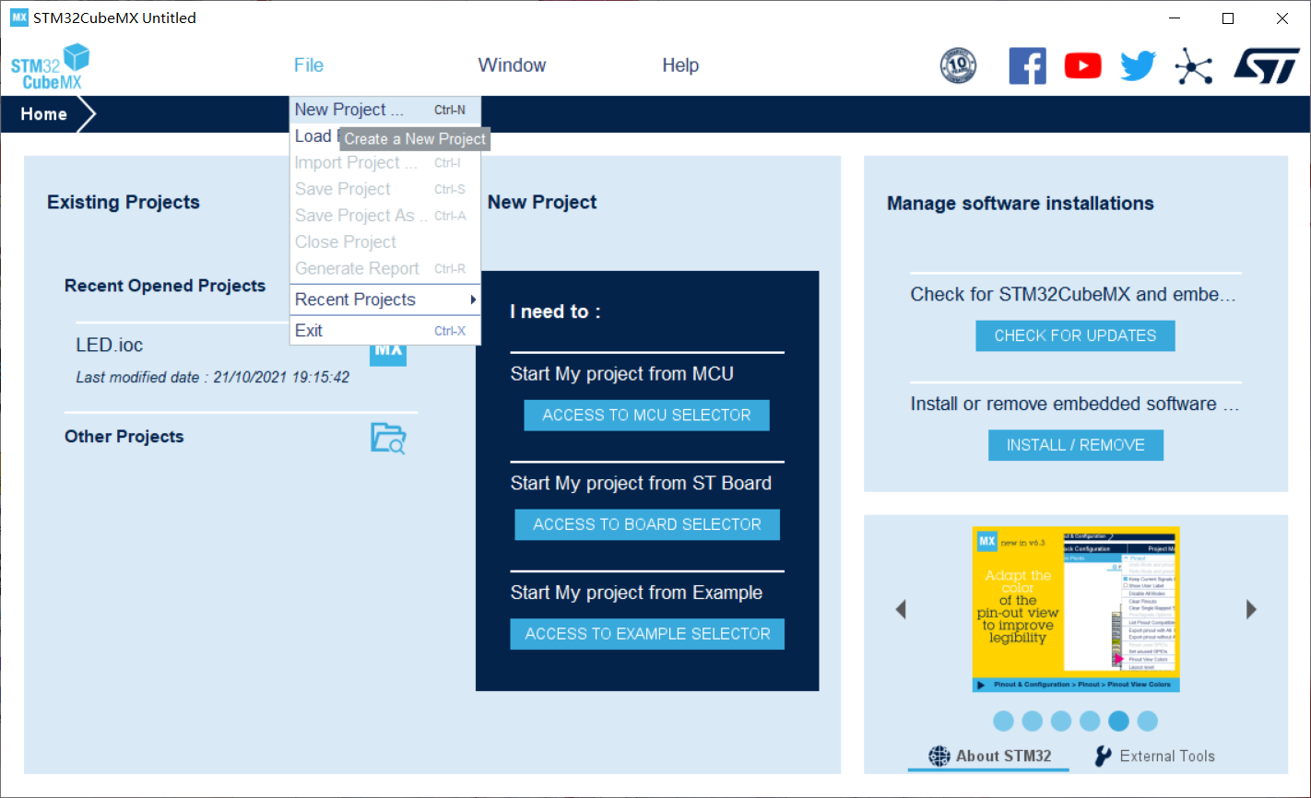Close the STM32CubeMX window
The width and height of the screenshot is (1311, 798).
1282,18
